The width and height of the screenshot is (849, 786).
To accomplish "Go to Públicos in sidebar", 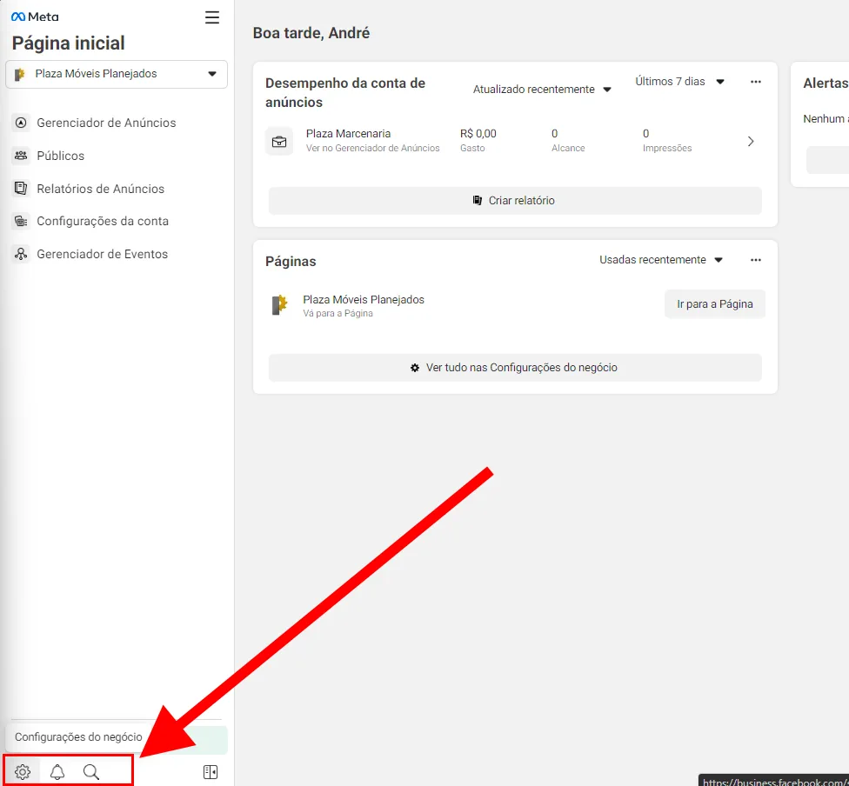I will 61,156.
